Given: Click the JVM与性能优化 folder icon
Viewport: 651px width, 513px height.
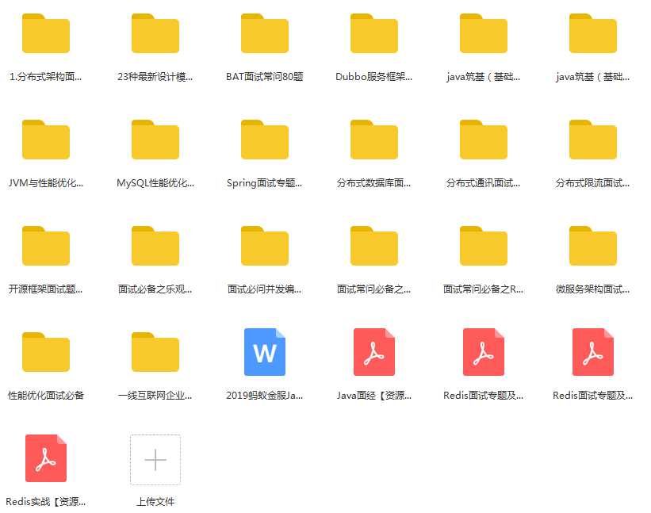Looking at the screenshot, I should coord(46,140).
